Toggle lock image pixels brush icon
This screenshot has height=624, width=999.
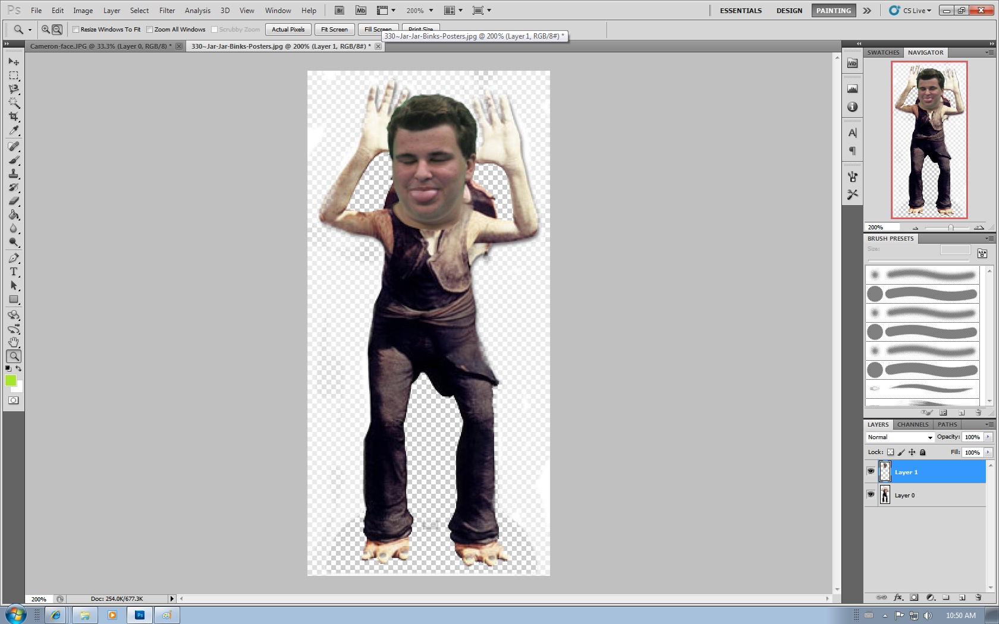901,452
